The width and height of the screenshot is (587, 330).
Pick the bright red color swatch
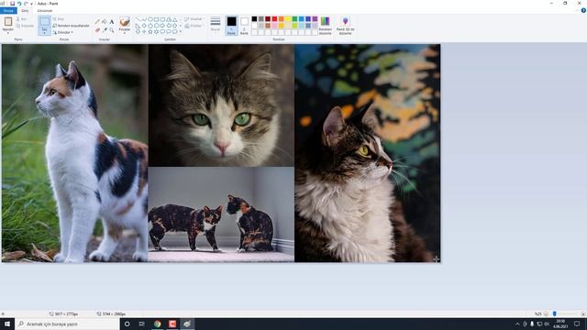[x=274, y=19]
